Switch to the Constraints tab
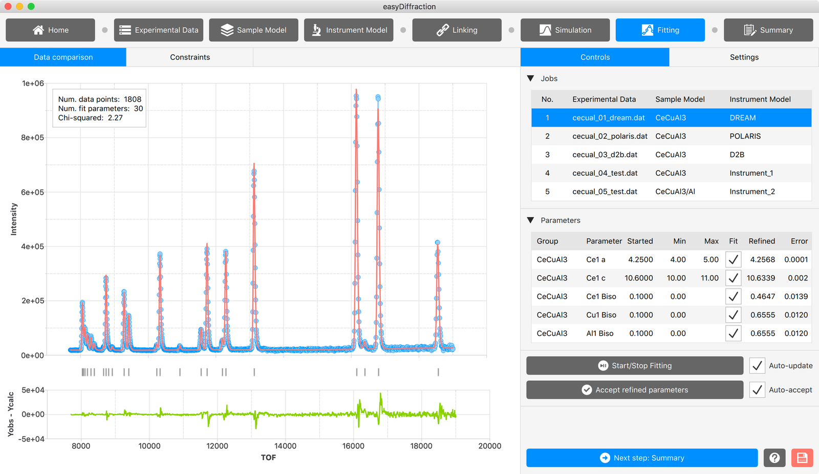Viewport: 819px width, 474px height. pos(190,57)
